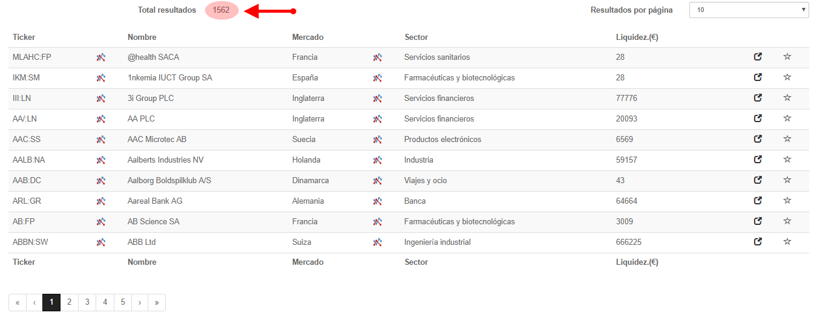
Task: Toggle favorite star for AB Science SA
Action: [787, 221]
